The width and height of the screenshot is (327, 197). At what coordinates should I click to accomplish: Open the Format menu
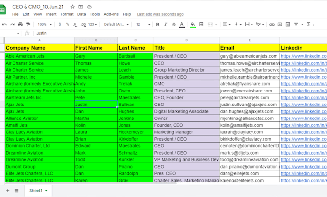[67, 14]
